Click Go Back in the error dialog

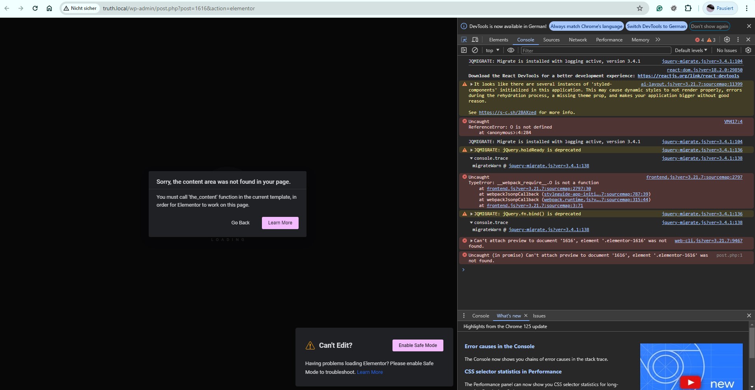(x=240, y=223)
